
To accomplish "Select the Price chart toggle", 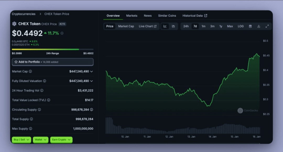I will click(x=110, y=26).
